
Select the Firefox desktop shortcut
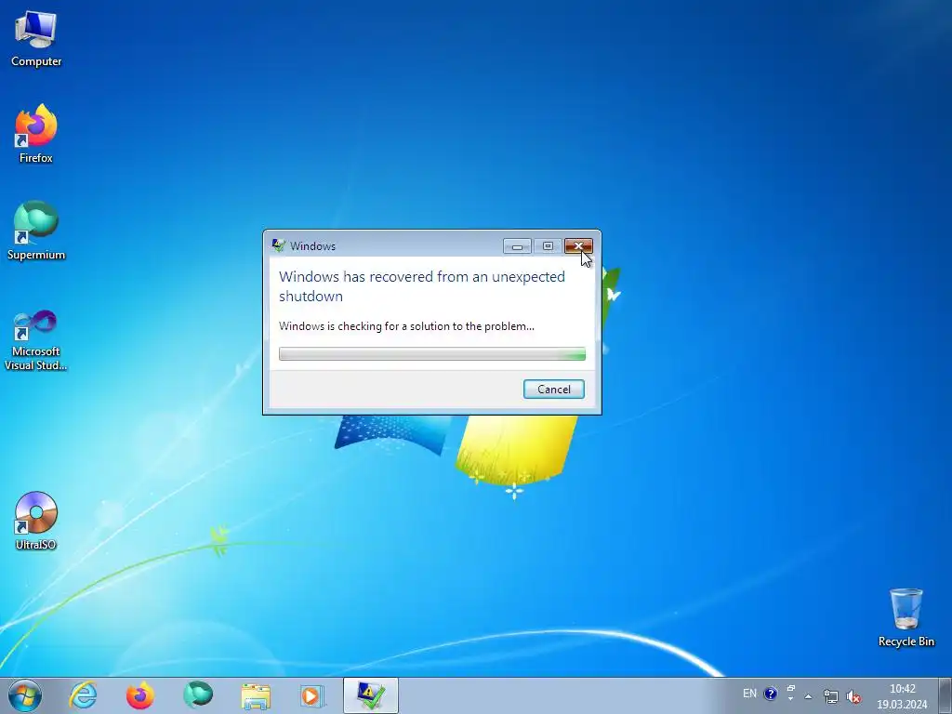click(36, 134)
